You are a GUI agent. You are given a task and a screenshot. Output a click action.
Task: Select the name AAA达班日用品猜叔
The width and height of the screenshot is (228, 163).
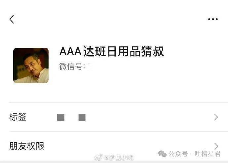(112, 52)
